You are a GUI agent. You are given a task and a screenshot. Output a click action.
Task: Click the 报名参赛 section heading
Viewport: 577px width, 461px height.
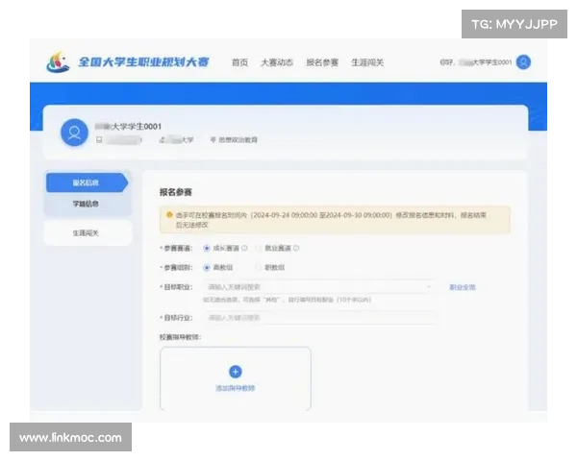tap(176, 192)
